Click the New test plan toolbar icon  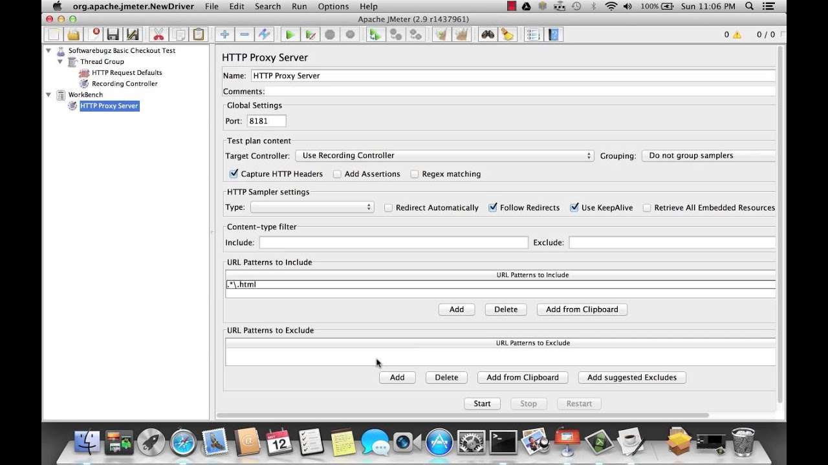[x=54, y=35]
